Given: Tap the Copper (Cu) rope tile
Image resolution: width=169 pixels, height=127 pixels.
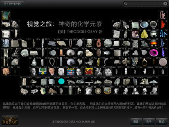Looking at the screenshot, I should tap(99, 43).
